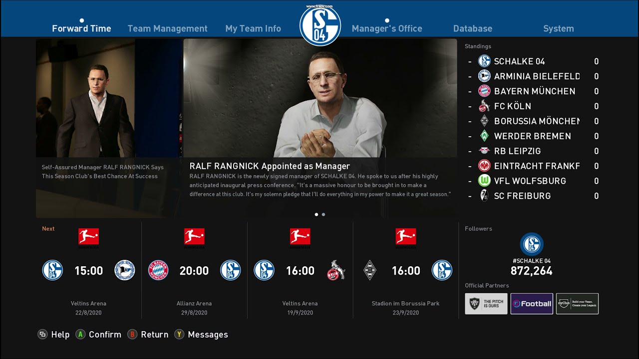Click the #SCHALKE 04 hashtag
The height and width of the screenshot is (359, 639).
coord(532,261)
